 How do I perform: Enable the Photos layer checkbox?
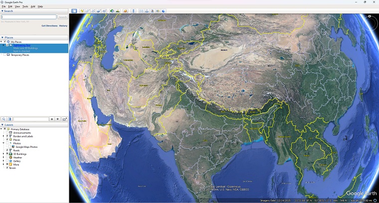(7, 143)
